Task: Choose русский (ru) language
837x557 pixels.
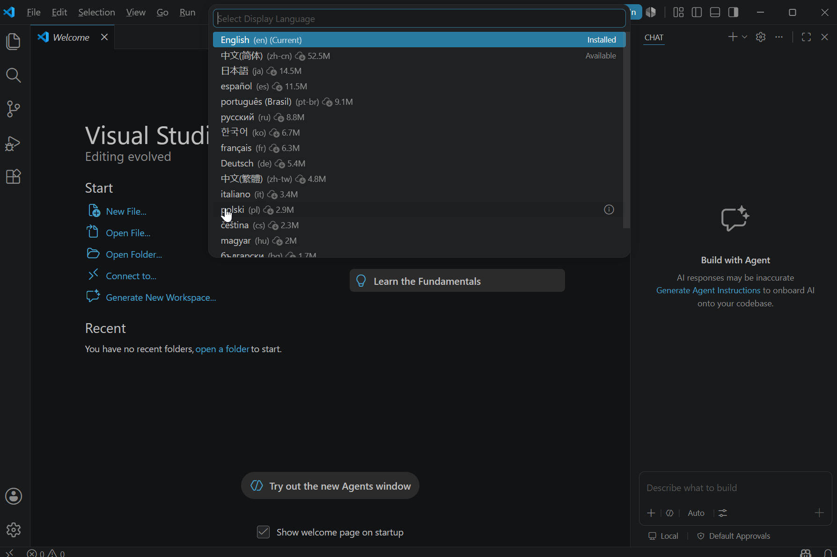Action: tap(419, 117)
